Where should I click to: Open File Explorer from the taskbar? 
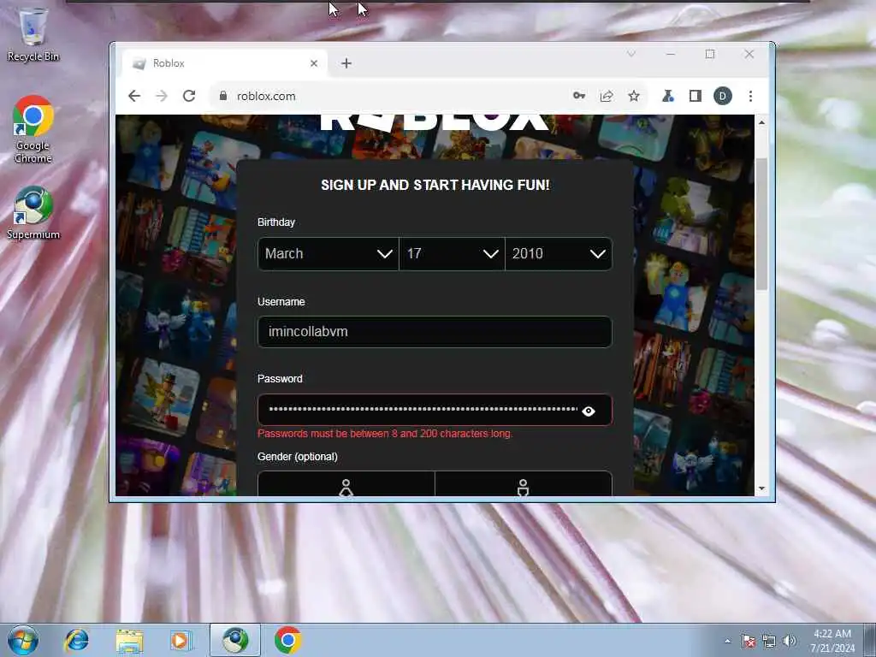coord(130,640)
